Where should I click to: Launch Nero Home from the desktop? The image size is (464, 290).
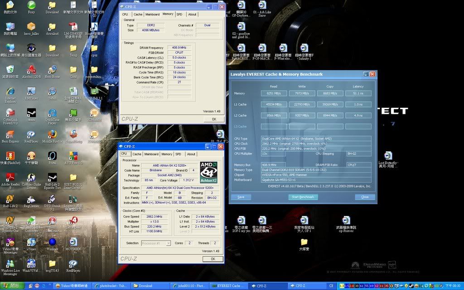(52, 72)
